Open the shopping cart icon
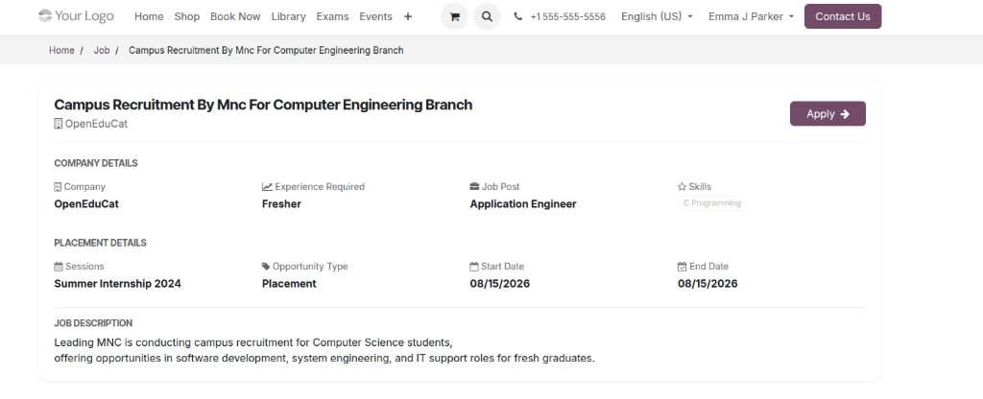983x399 pixels. pyautogui.click(x=454, y=17)
